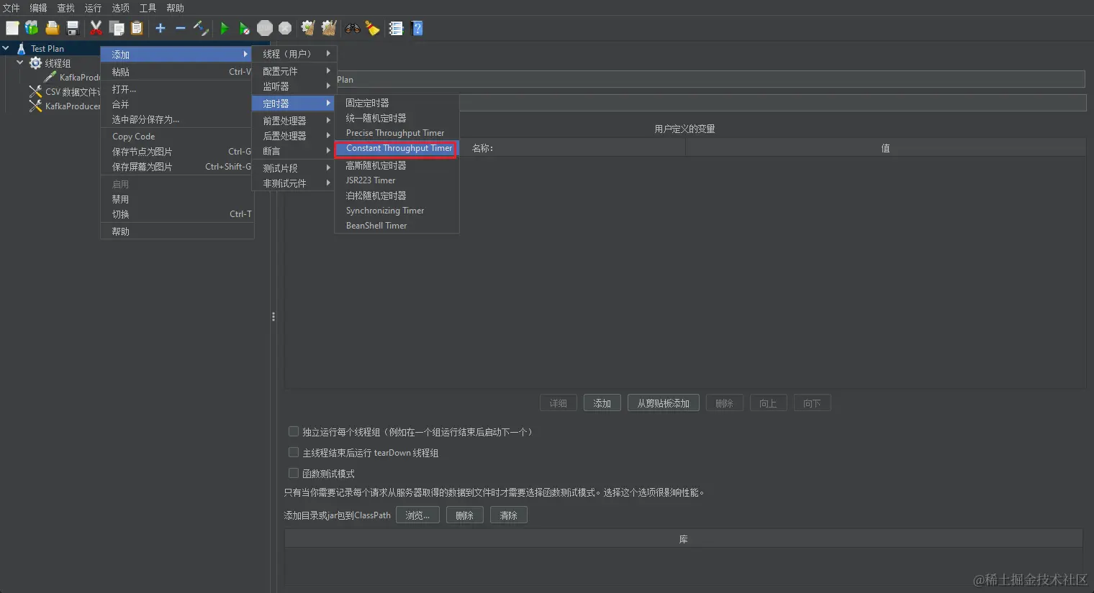Expand the 前置处理器 submenu arrow
1094x593 pixels.
point(328,120)
